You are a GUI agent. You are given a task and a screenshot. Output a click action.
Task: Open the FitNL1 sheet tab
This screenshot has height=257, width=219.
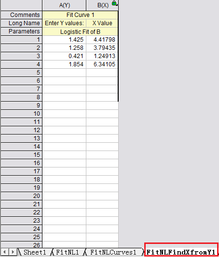(x=67, y=252)
